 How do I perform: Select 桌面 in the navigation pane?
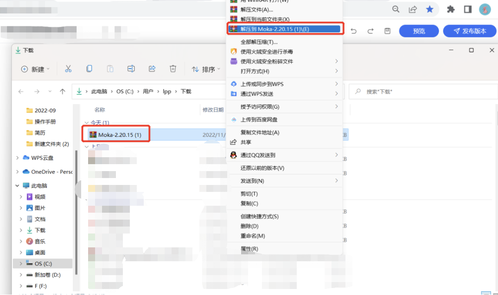coord(40,252)
